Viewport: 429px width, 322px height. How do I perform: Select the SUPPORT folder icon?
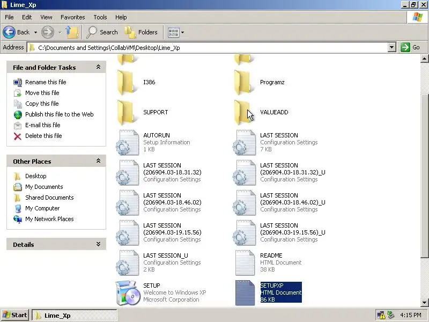(x=127, y=112)
